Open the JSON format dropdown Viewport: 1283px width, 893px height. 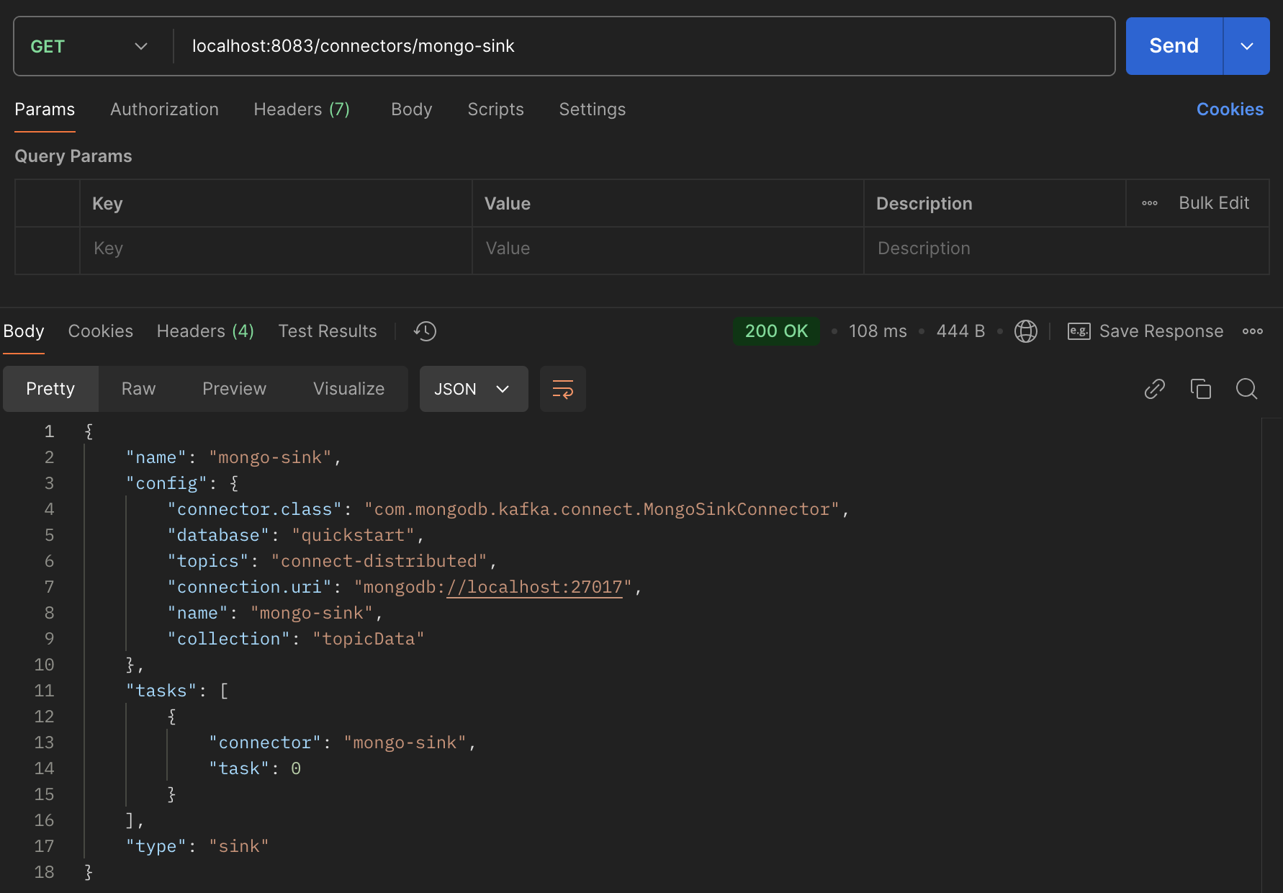pos(474,389)
